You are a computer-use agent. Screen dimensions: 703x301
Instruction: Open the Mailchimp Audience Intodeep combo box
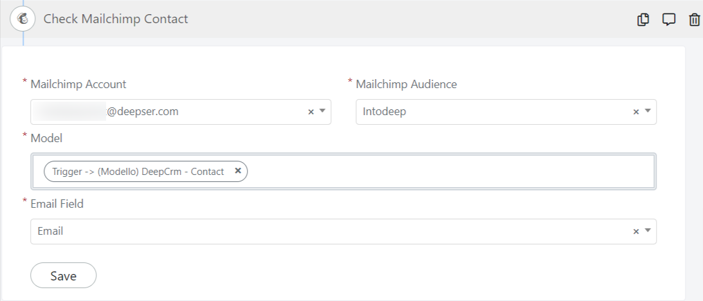click(506, 112)
